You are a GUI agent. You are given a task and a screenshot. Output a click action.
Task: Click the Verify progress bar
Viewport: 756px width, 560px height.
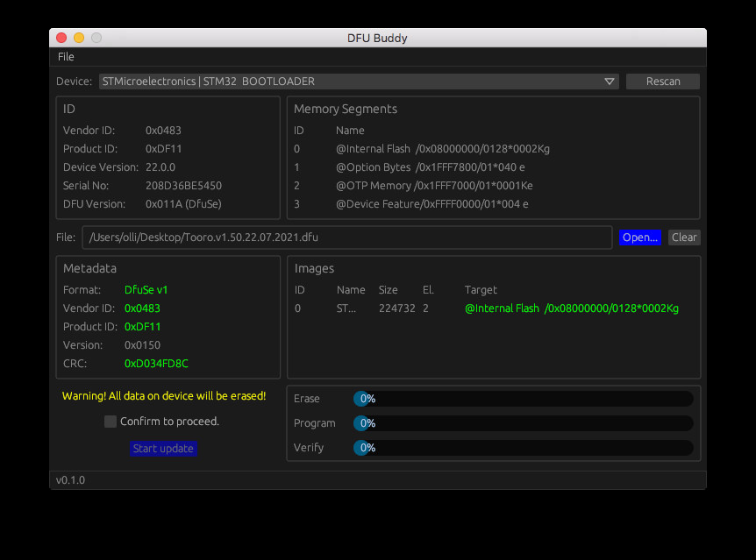tap(523, 448)
